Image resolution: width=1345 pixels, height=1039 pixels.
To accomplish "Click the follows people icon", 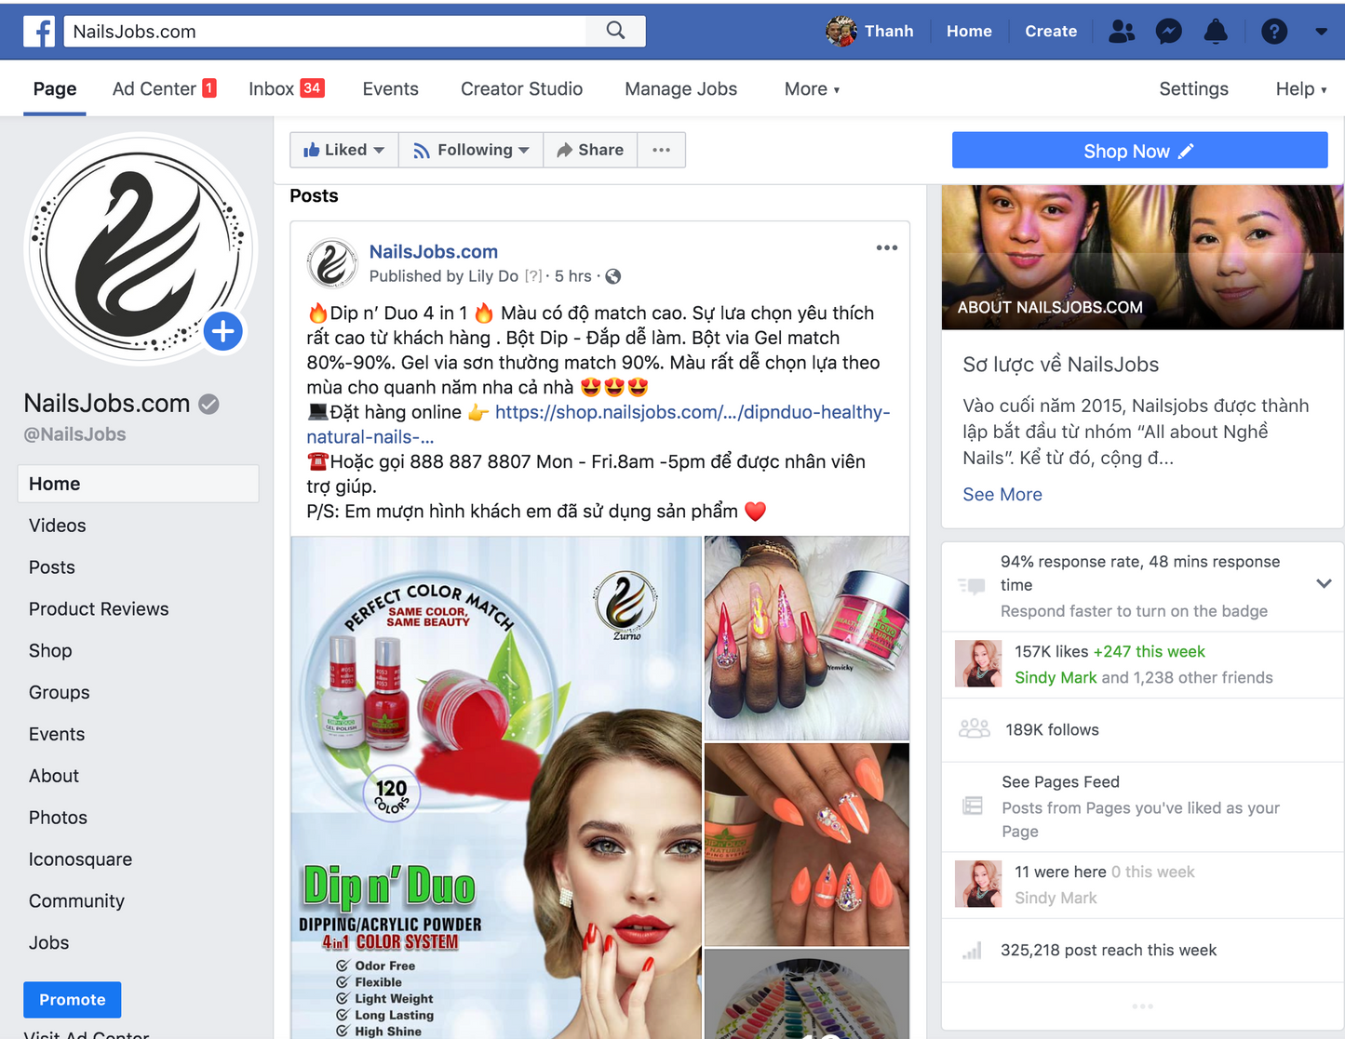I will (975, 728).
